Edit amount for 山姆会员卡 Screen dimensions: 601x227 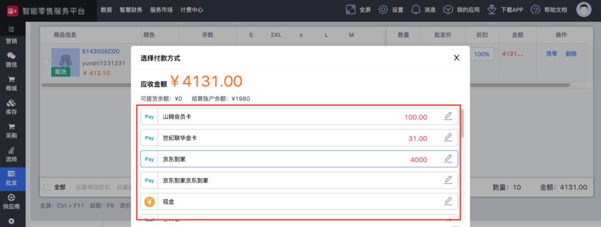click(x=448, y=116)
